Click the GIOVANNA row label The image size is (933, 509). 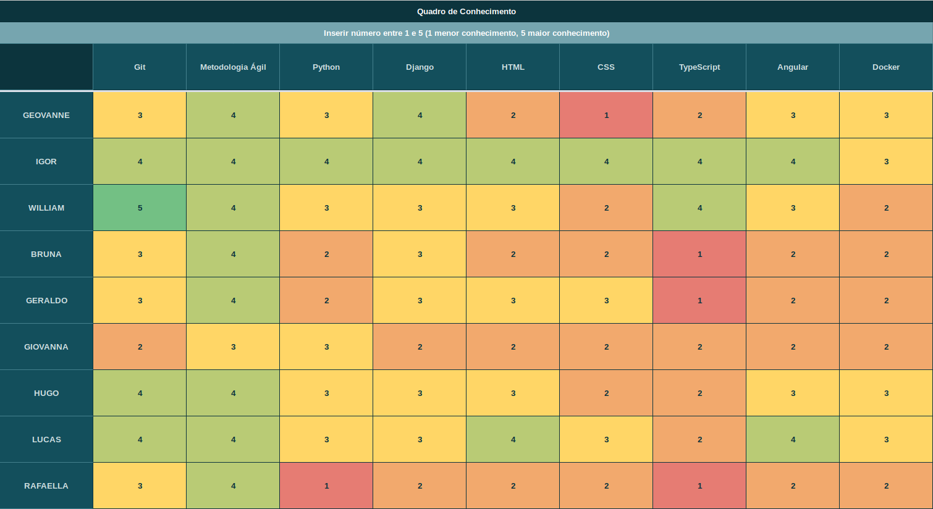tap(46, 347)
